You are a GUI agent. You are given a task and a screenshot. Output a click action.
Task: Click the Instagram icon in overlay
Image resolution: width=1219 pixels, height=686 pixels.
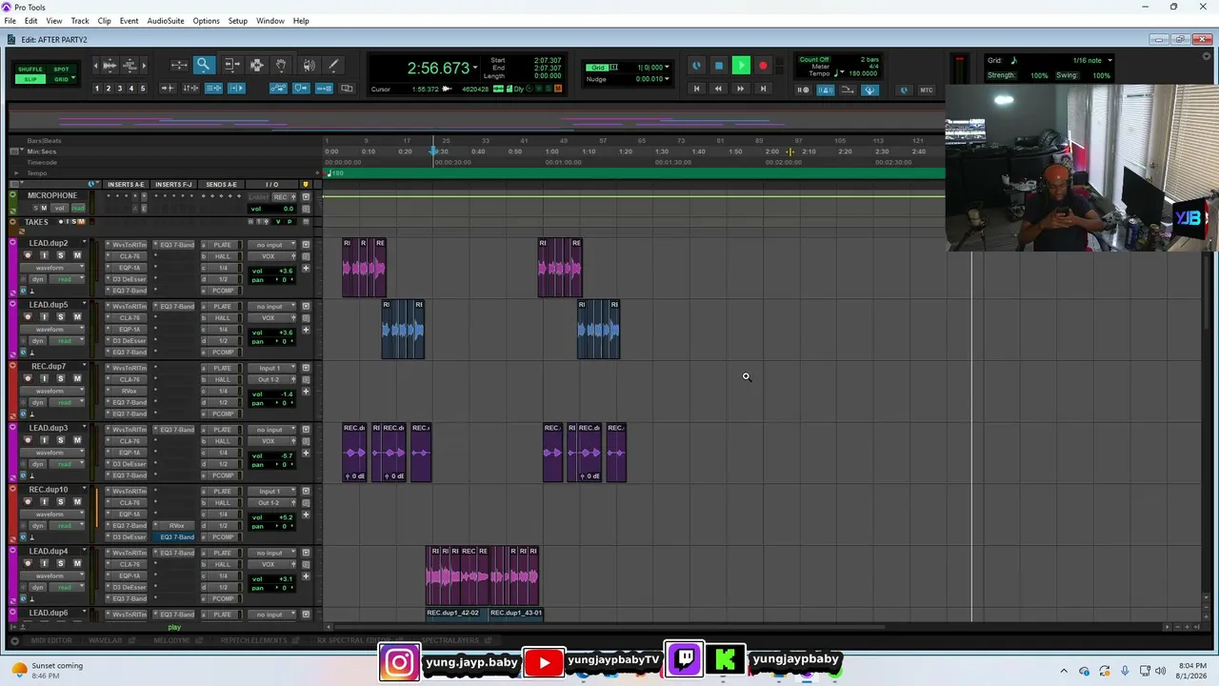(x=399, y=662)
